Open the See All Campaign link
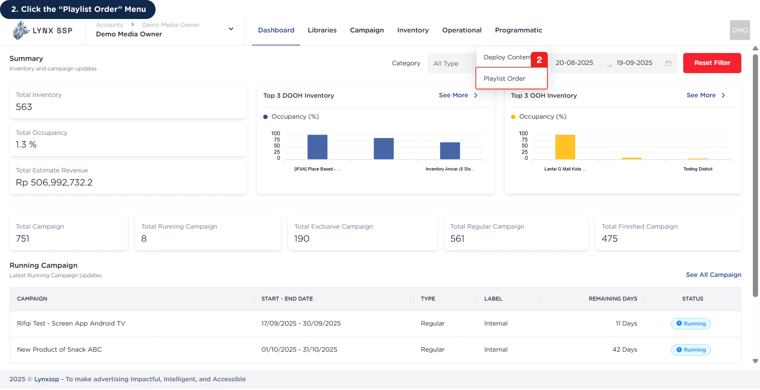The height and width of the screenshot is (390, 760). click(x=714, y=275)
